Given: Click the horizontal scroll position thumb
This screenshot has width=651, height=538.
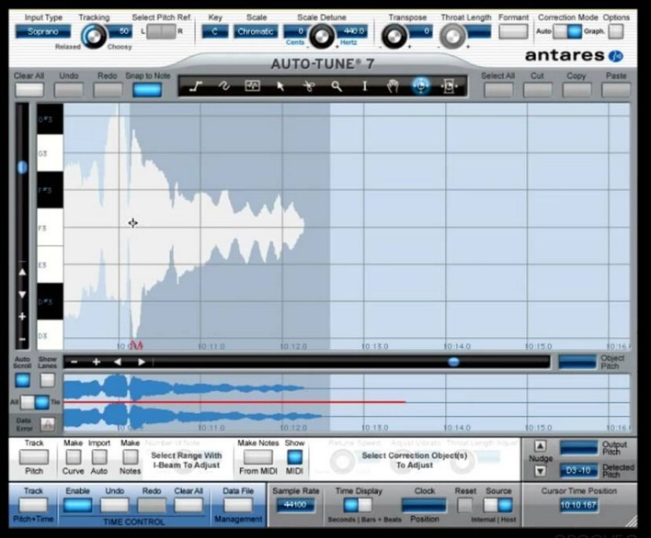Looking at the screenshot, I should [x=454, y=362].
